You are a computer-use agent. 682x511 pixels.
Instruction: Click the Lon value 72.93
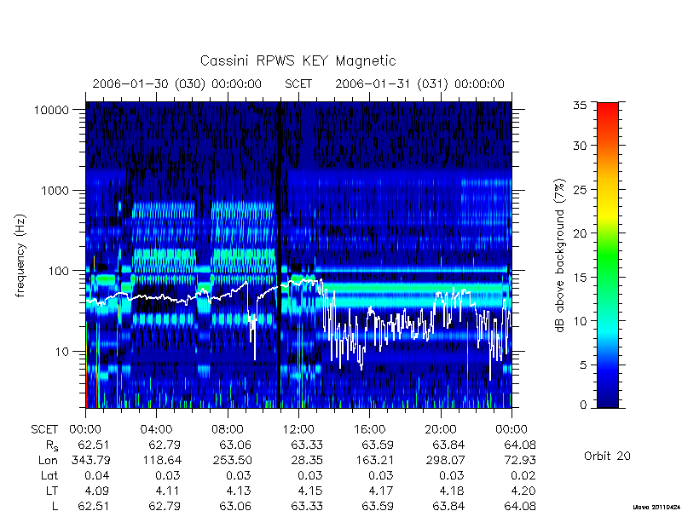coord(520,460)
